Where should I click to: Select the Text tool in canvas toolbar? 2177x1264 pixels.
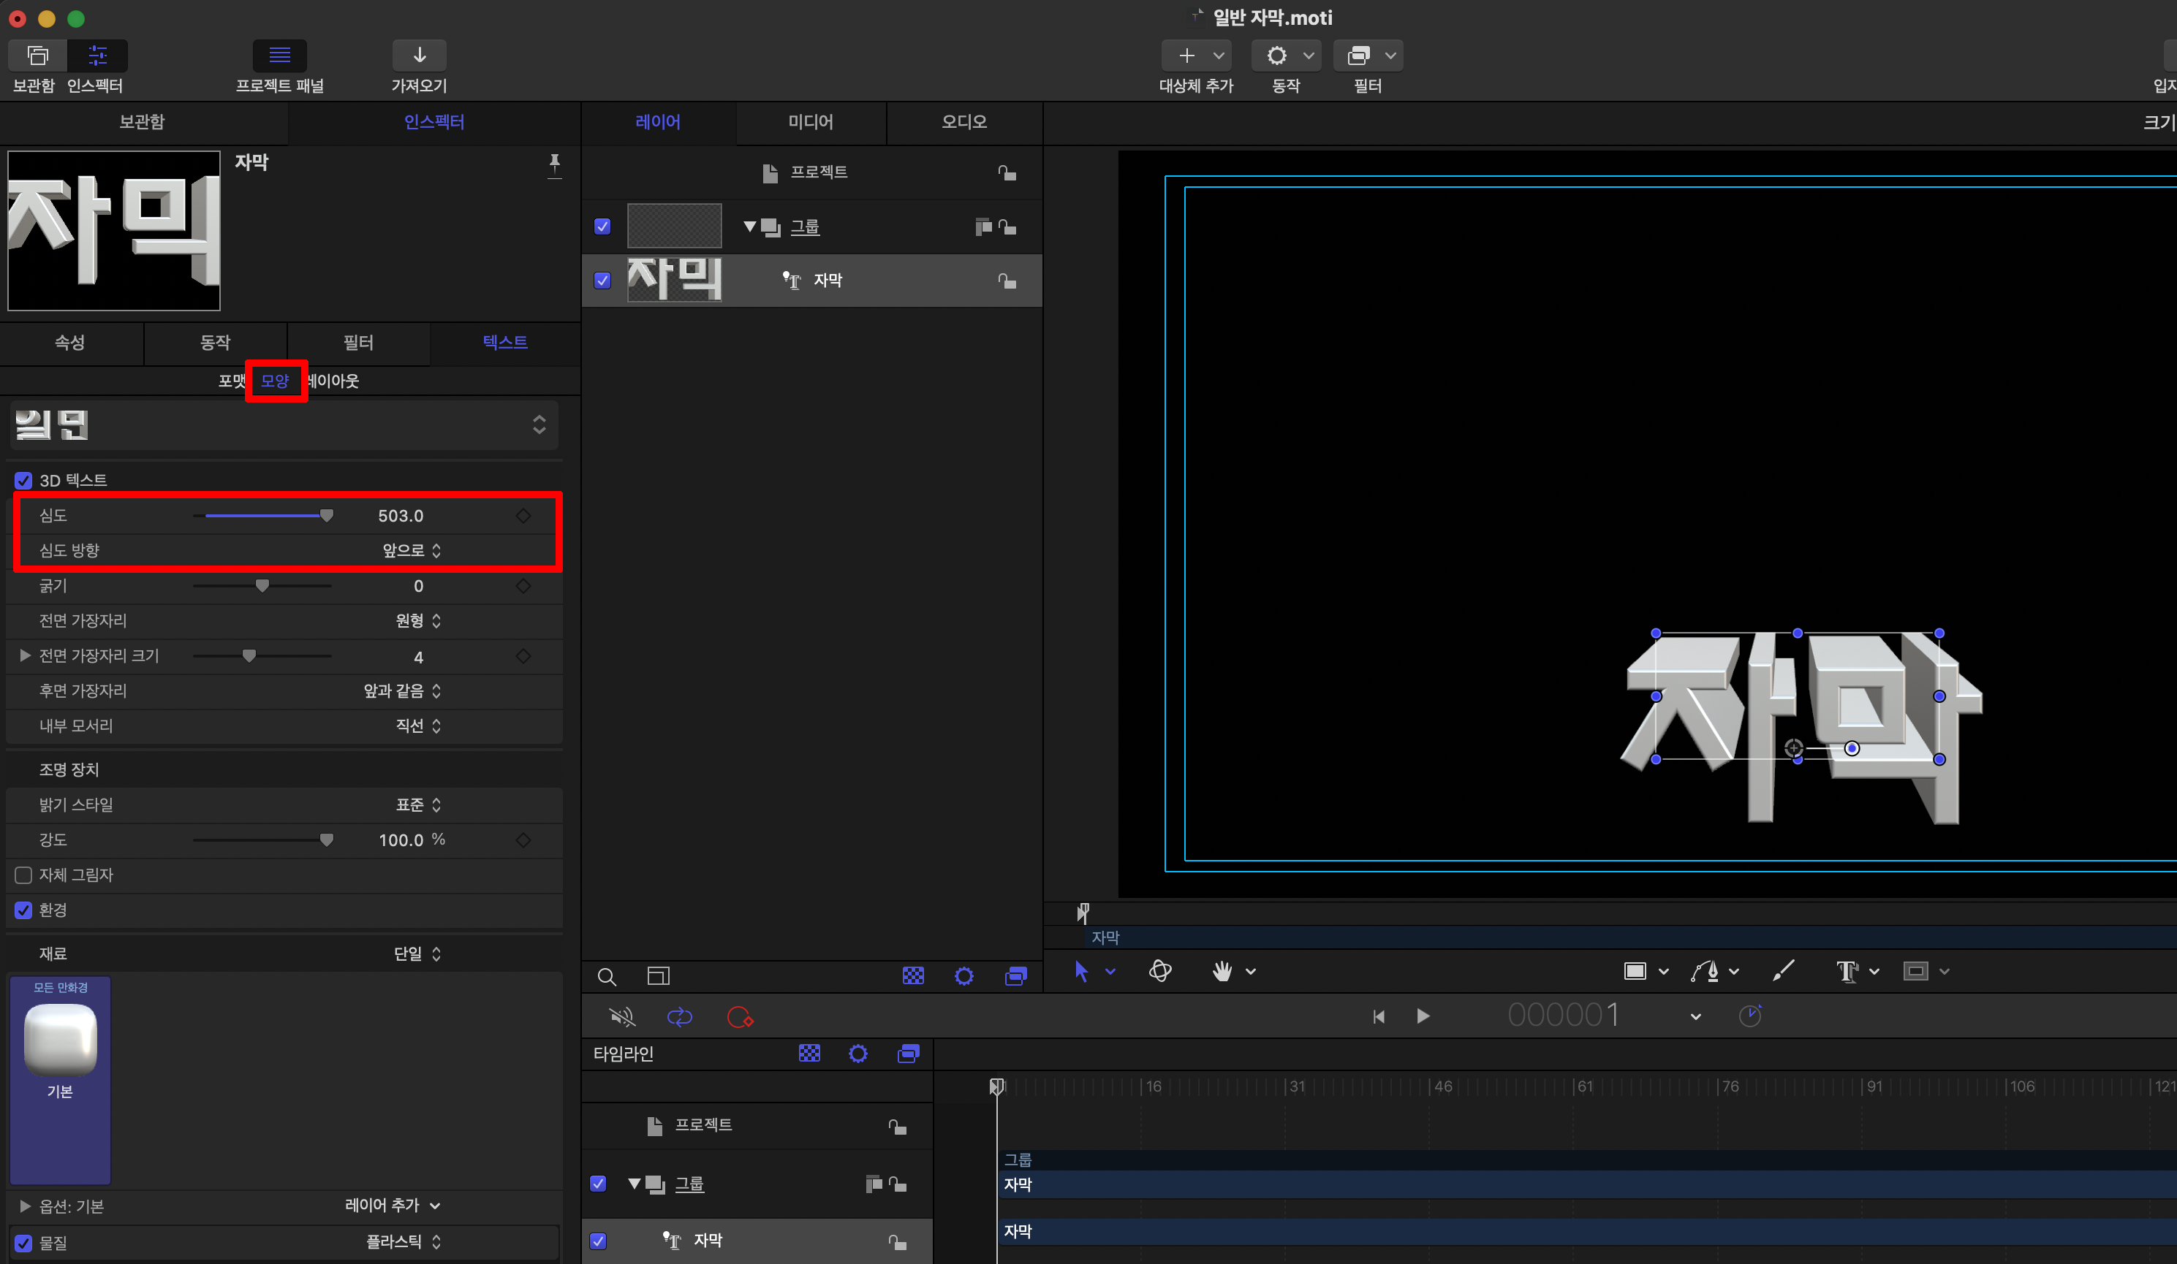click(1847, 971)
